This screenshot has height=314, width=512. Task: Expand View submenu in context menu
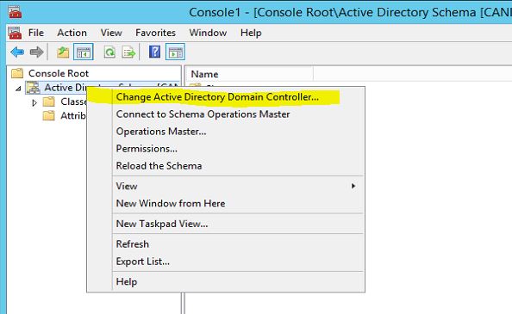tap(226, 187)
